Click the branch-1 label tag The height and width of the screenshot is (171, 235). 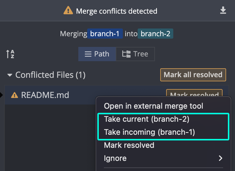coord(105,34)
